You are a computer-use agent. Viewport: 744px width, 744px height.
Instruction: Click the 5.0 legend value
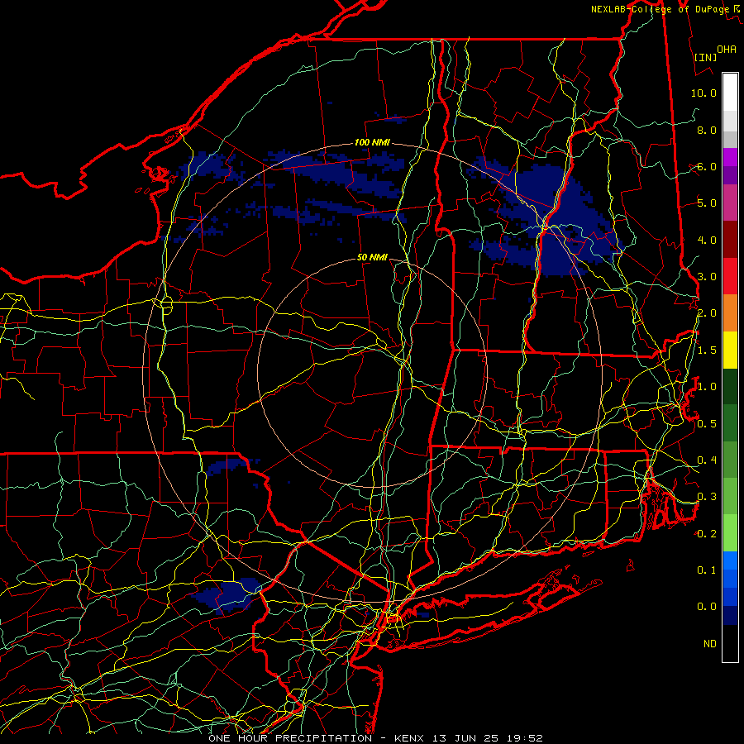tap(707, 203)
